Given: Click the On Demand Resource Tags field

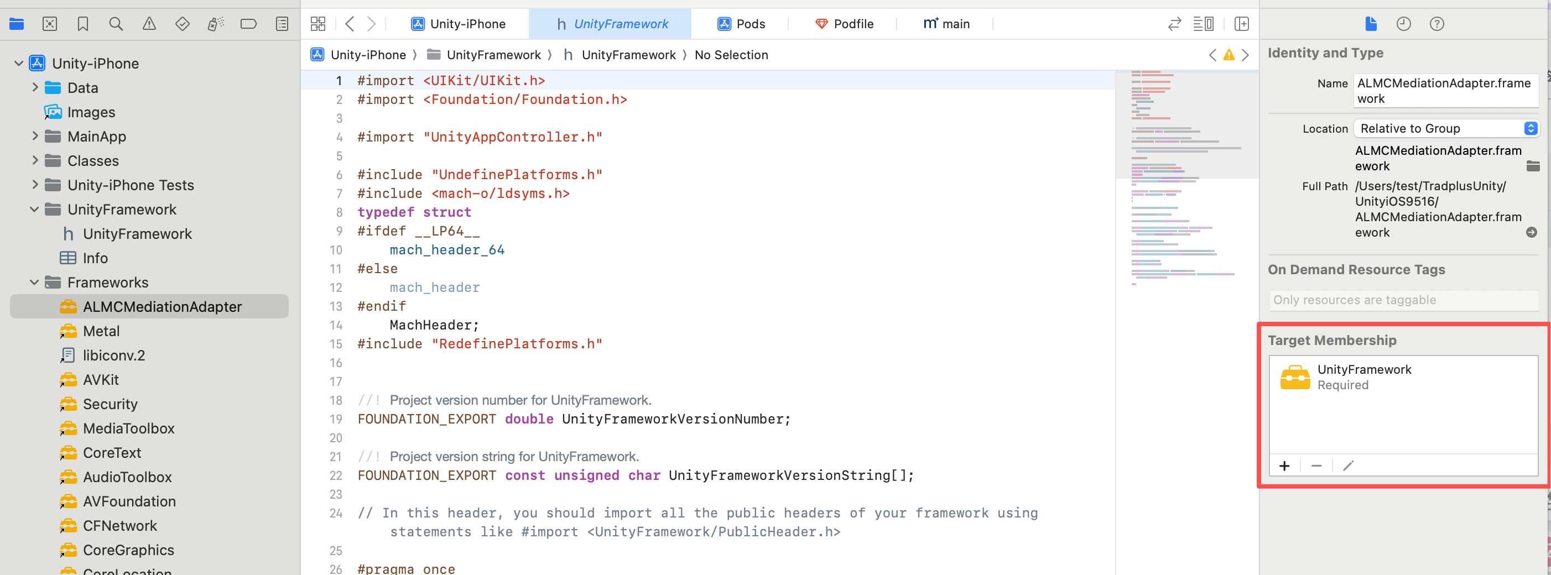Looking at the screenshot, I should [x=1403, y=300].
